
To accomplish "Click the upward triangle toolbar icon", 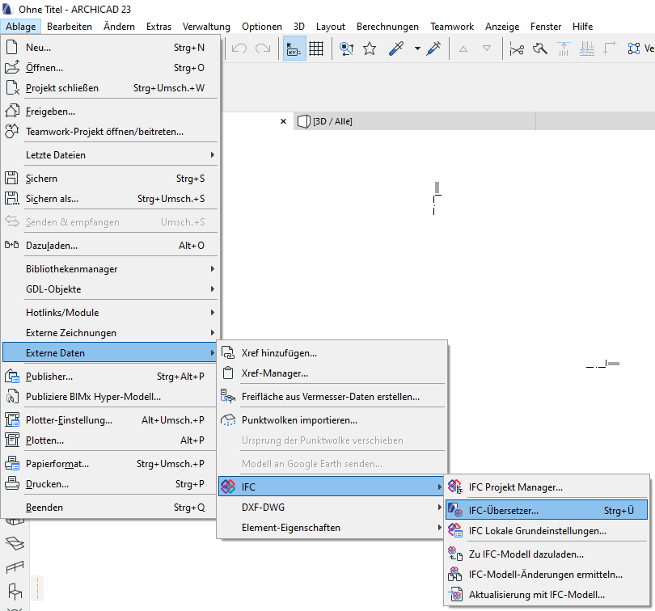I will (463, 48).
